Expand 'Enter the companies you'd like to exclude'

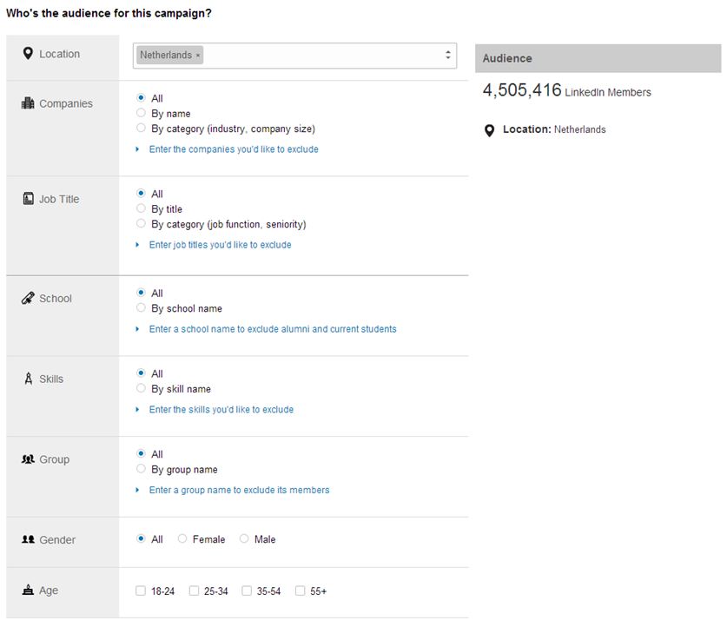coord(233,149)
